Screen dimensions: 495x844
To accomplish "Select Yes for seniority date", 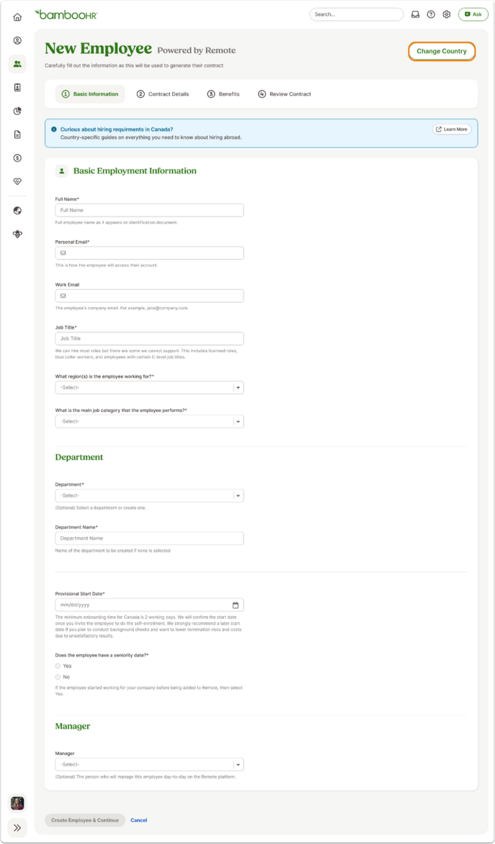I will coord(58,665).
